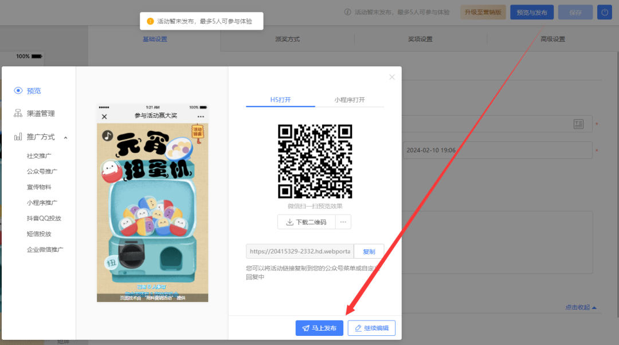Select 宣传物料 in the sidebar
The image size is (619, 345).
[39, 187]
